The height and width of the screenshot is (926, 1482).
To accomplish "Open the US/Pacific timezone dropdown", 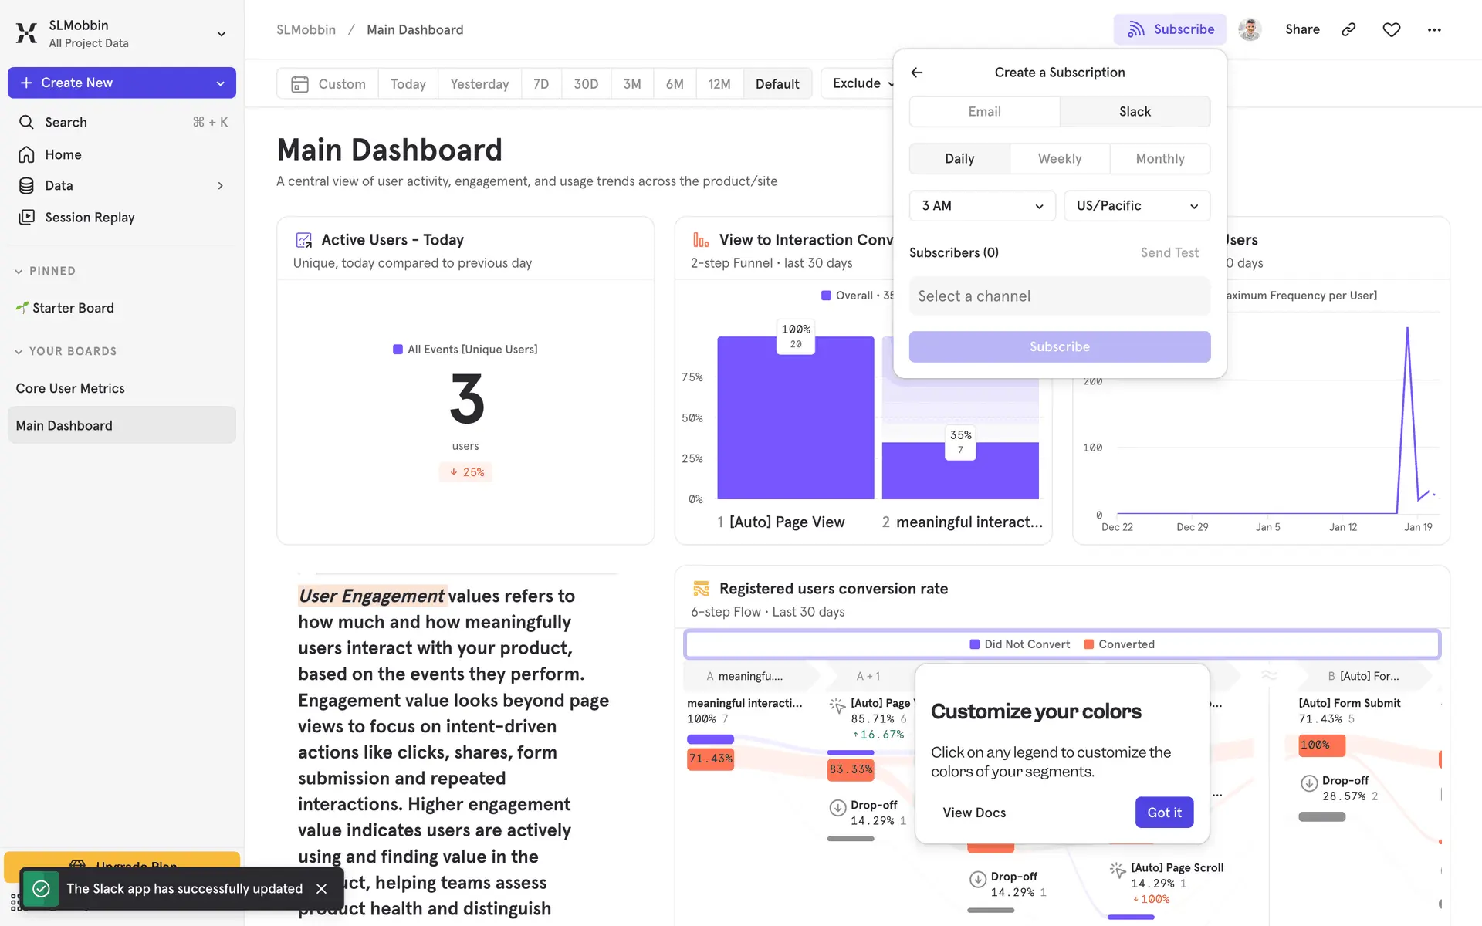I will [1136, 206].
